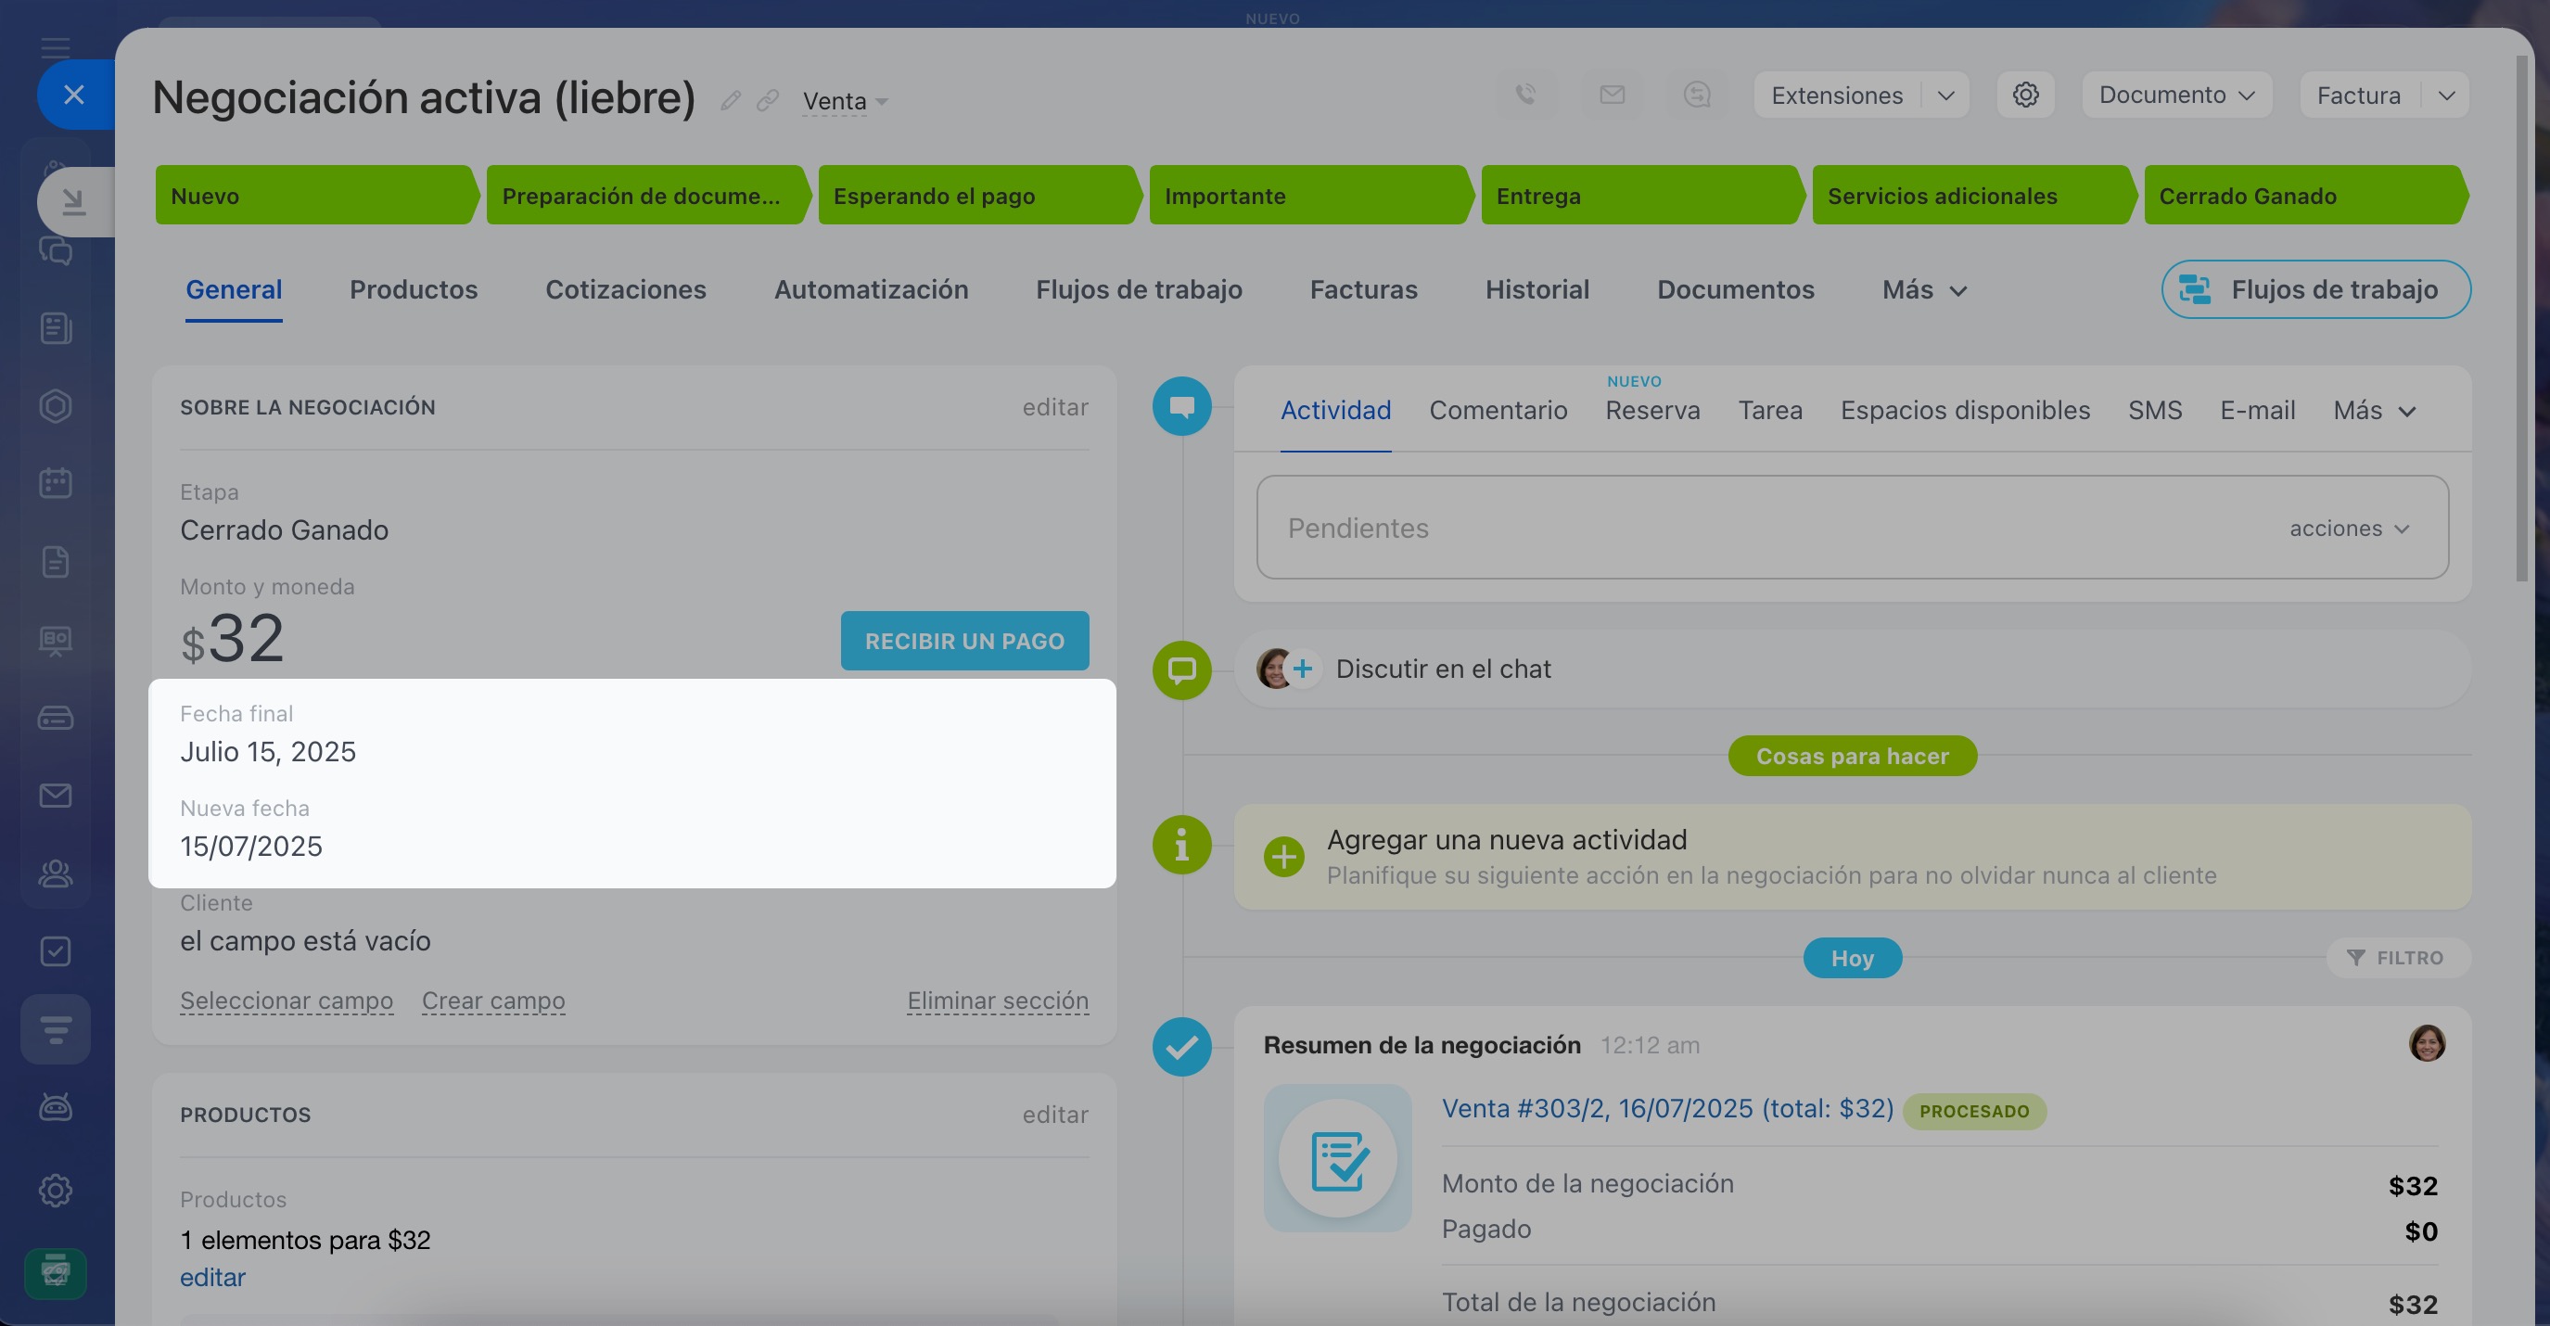The height and width of the screenshot is (1326, 2550).
Task: Select the Comentario timeline tab
Action: pos(1498,411)
